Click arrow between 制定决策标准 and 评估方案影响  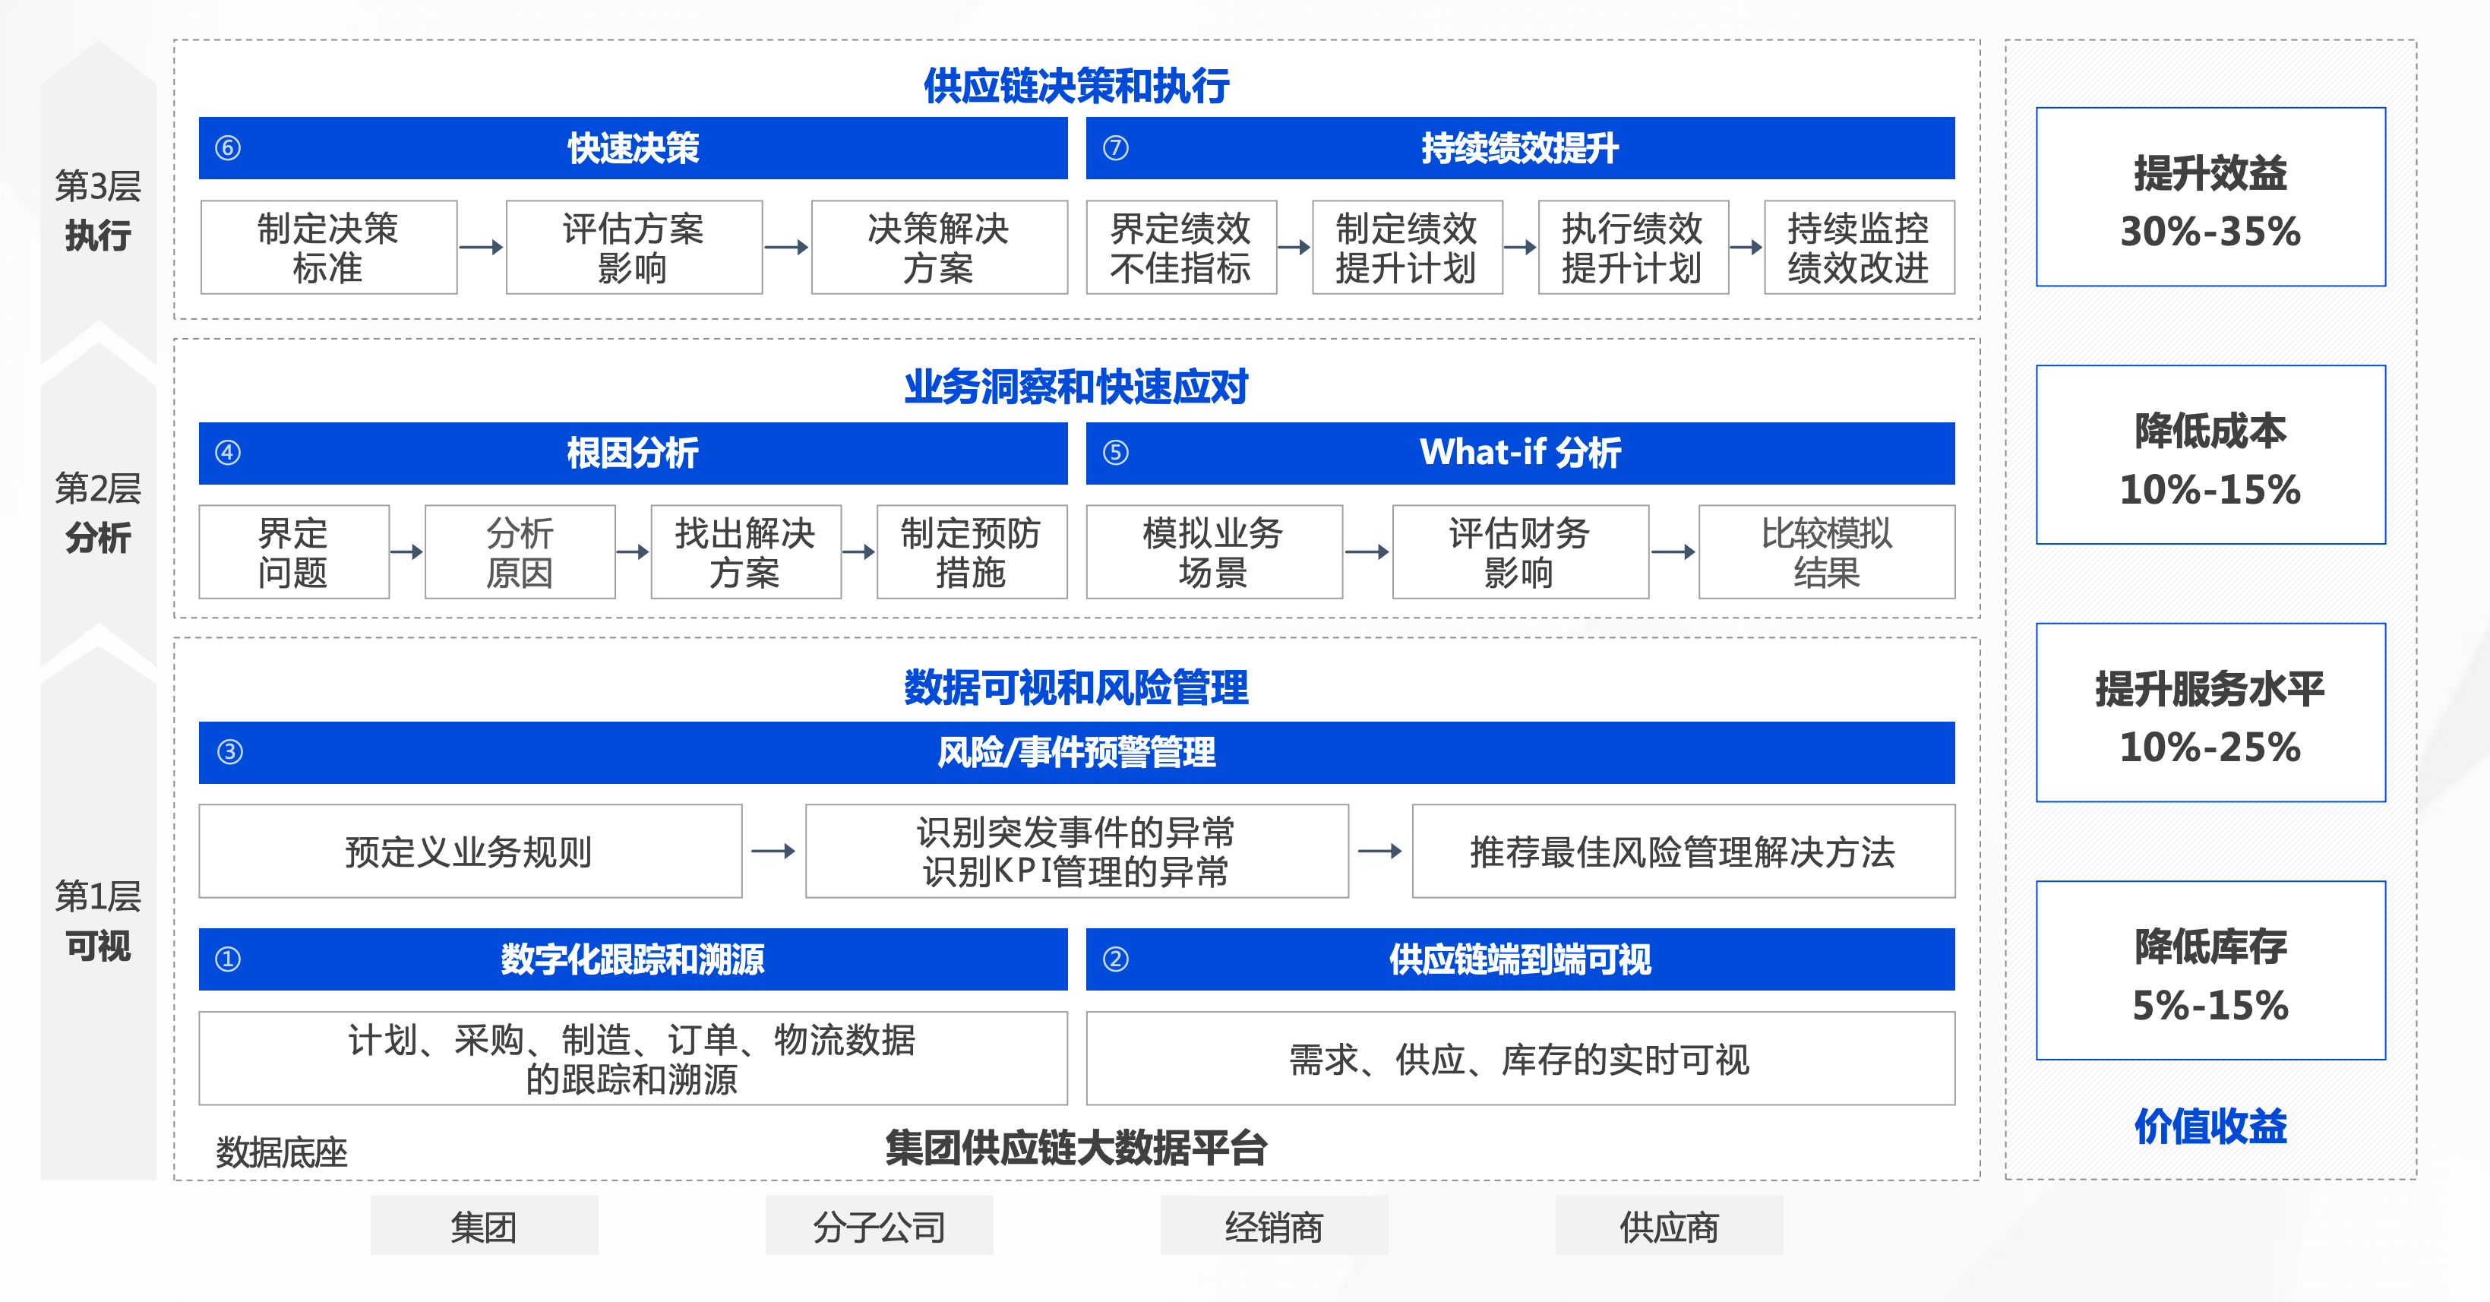(x=480, y=248)
